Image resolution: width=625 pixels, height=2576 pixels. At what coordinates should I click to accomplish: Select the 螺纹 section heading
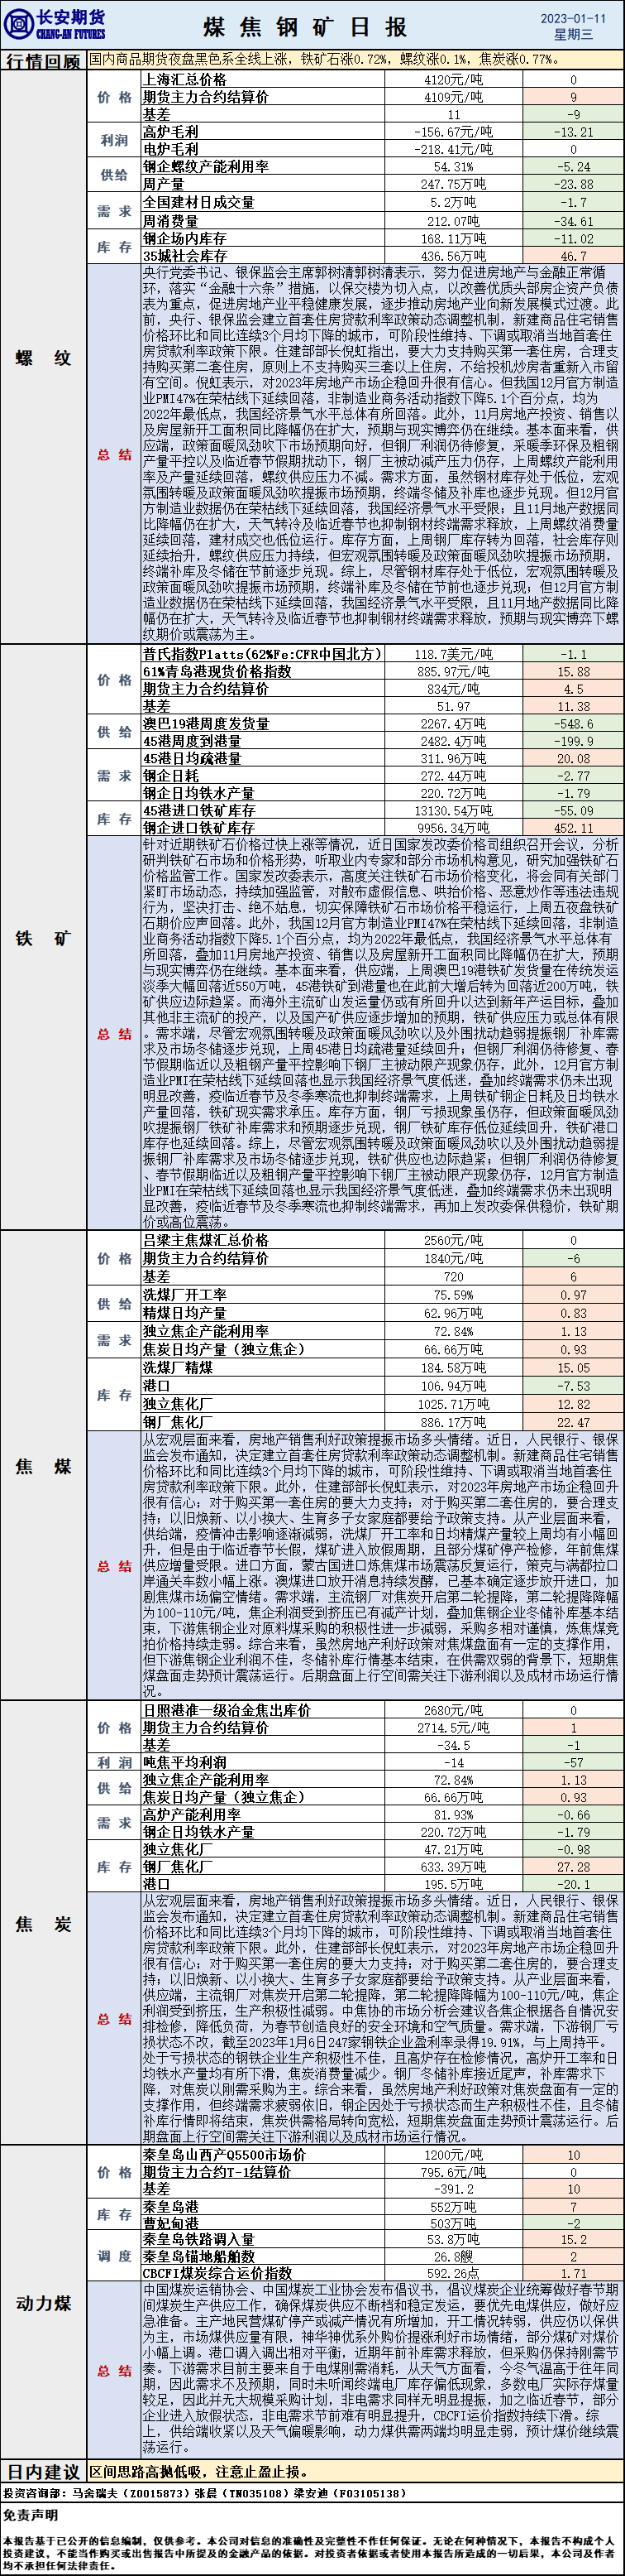43,357
